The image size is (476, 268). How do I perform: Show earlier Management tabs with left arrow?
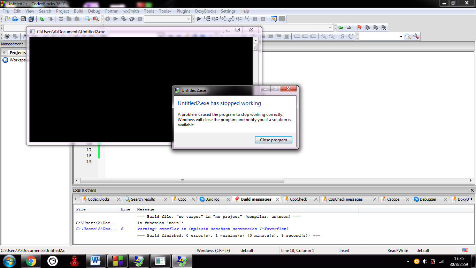click(3, 53)
